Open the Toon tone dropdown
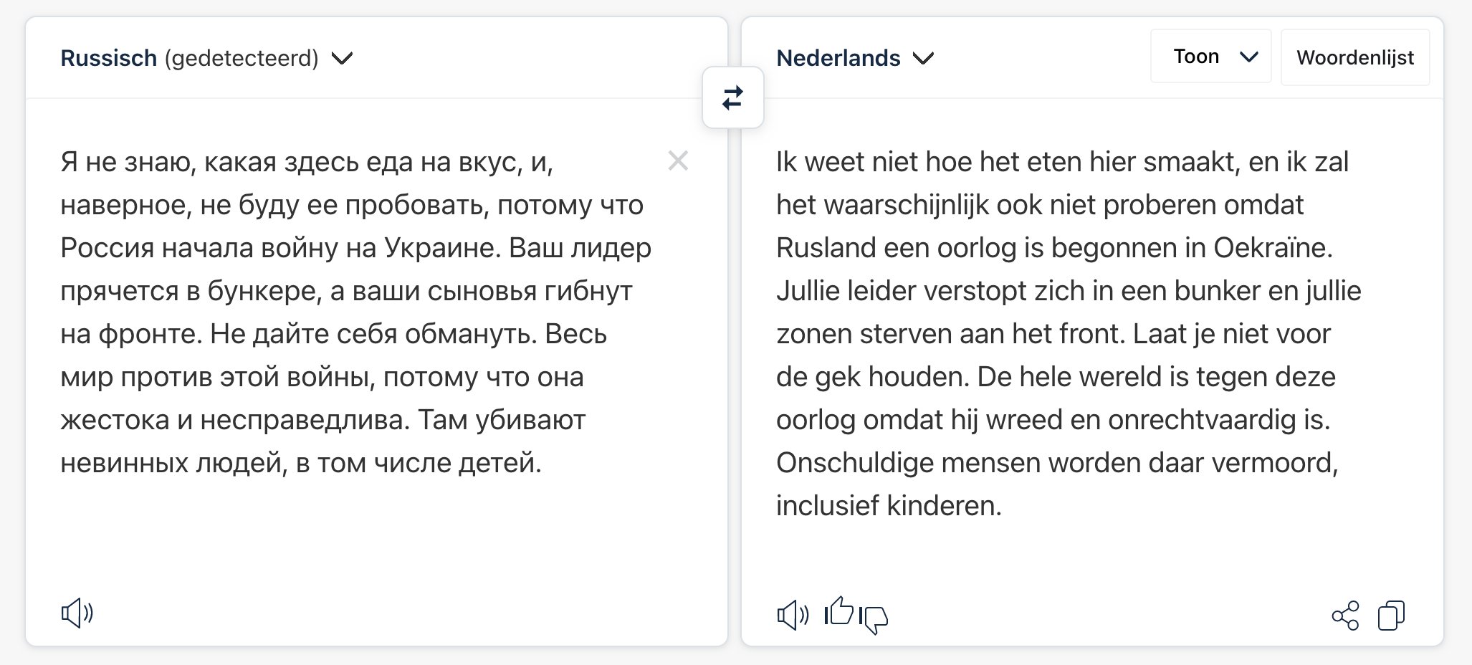Viewport: 1472px width, 665px height. pos(1210,57)
